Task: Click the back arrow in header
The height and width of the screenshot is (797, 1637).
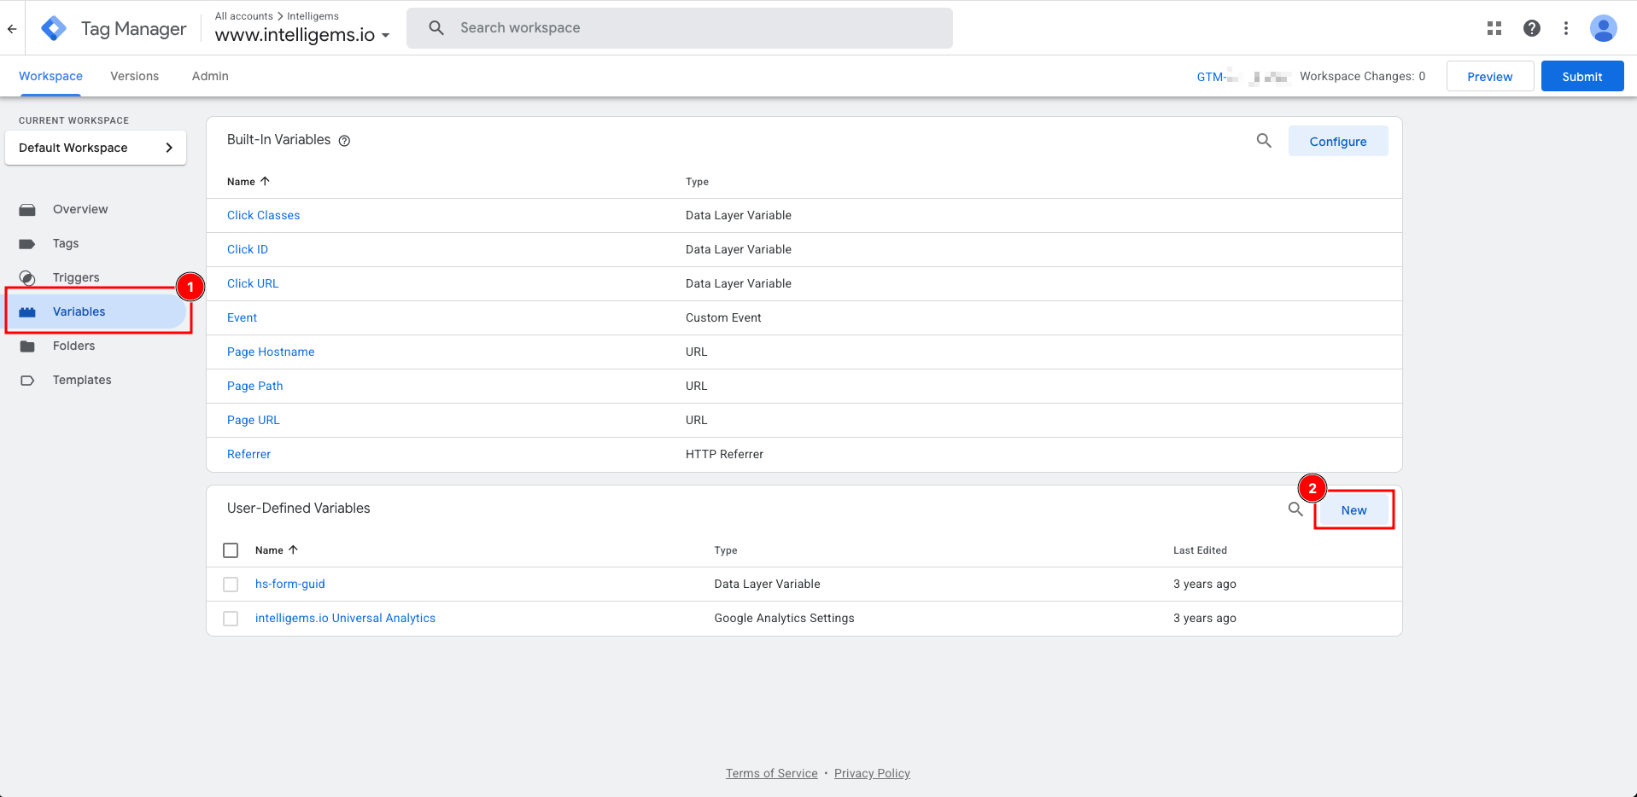Action: point(12,28)
